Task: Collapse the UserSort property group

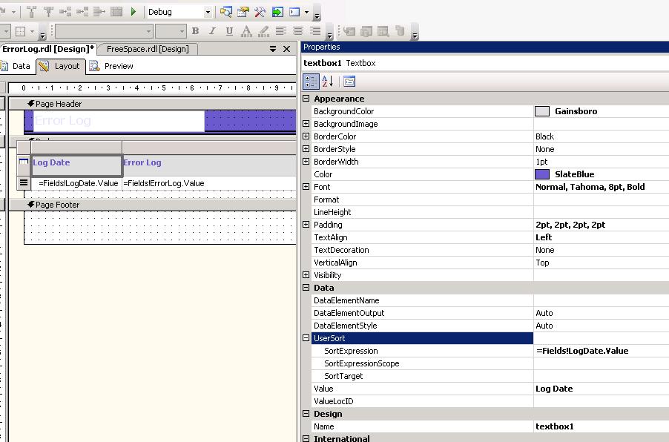Action: tap(306, 338)
